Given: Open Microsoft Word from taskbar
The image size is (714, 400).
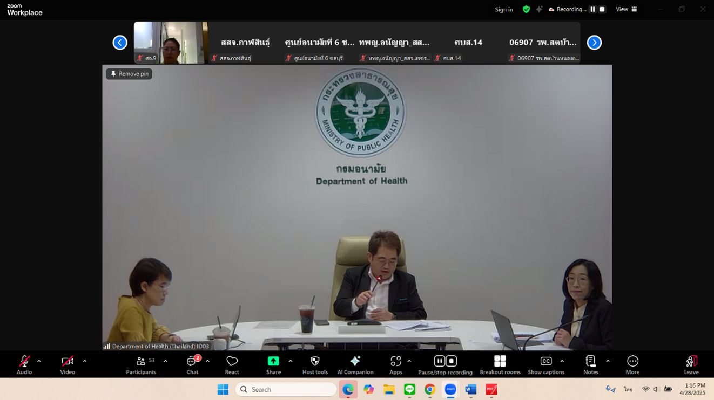Looking at the screenshot, I should [471, 389].
